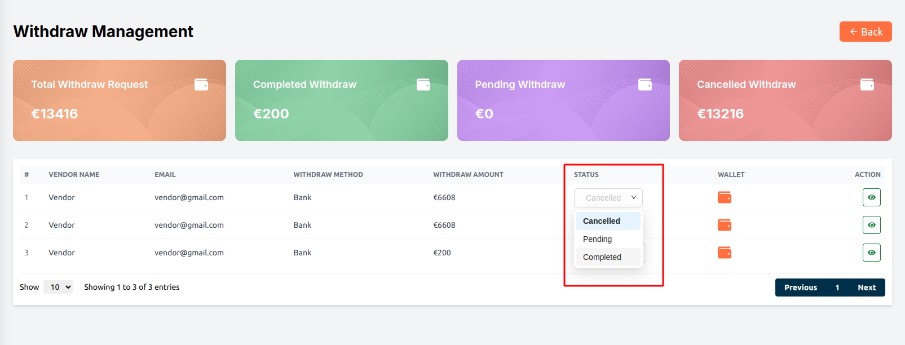Collapse the Cancelled status dropdown in row one

(608, 198)
